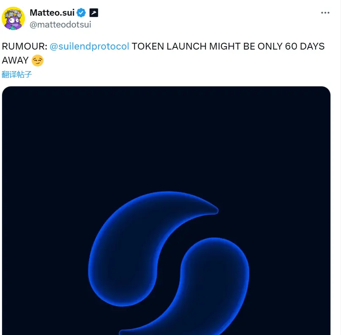The height and width of the screenshot is (335, 341).
Task: Click the black arrow affiliate badge
Action: pos(94,13)
